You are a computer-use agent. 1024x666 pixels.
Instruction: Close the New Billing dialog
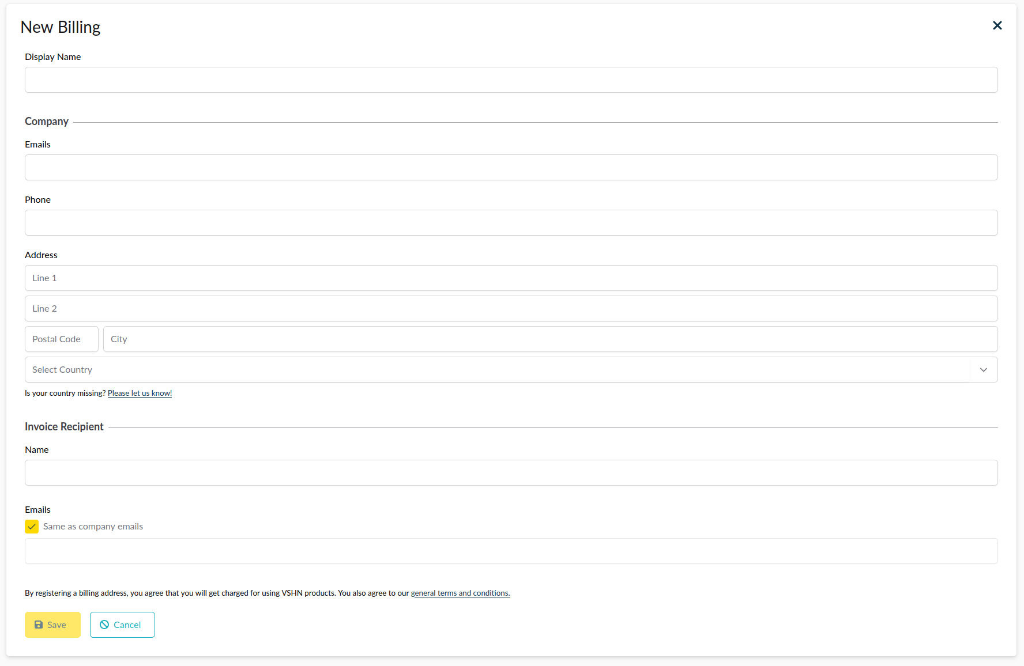[x=997, y=25]
